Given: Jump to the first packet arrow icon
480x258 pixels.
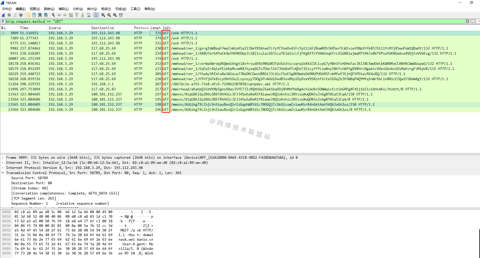Looking at the screenshot, I should coord(77,15).
